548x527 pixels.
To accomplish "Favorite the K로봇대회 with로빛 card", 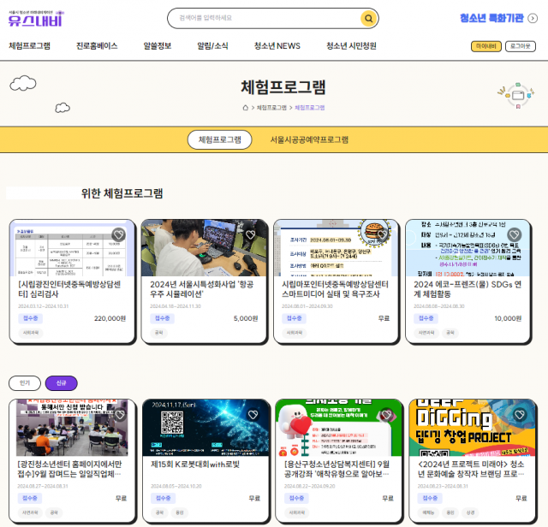I will tap(250, 415).
